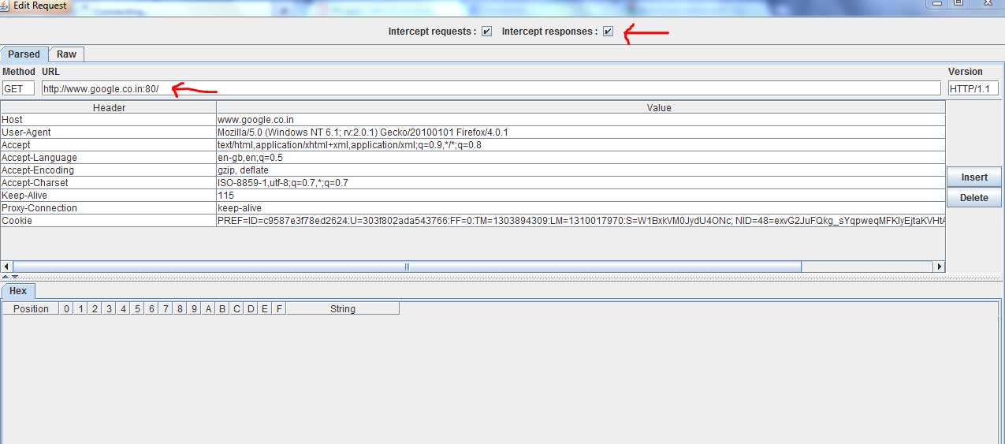Collapse split pane with the up arrow
Image resolution: width=1005 pixels, height=444 pixels.
point(5,277)
